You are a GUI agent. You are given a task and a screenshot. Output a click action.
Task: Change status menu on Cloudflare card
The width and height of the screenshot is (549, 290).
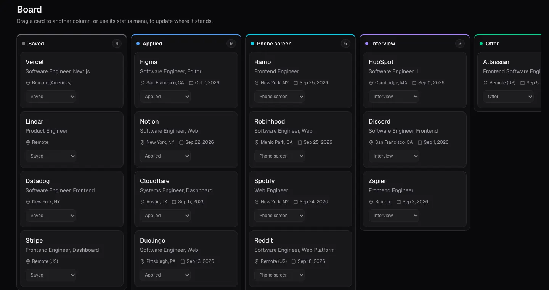click(165, 216)
